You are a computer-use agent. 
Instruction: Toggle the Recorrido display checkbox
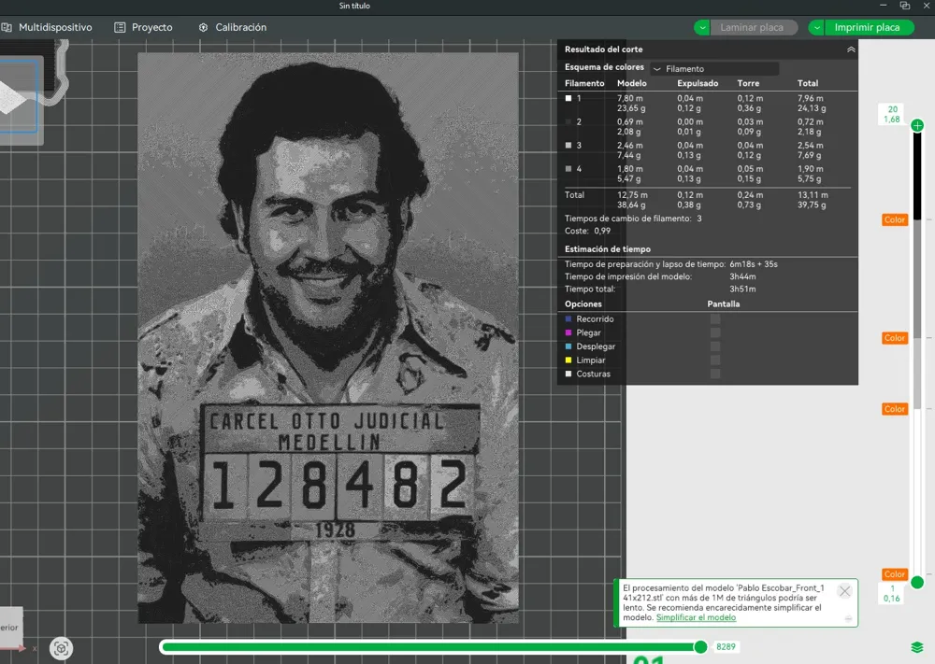tap(715, 319)
